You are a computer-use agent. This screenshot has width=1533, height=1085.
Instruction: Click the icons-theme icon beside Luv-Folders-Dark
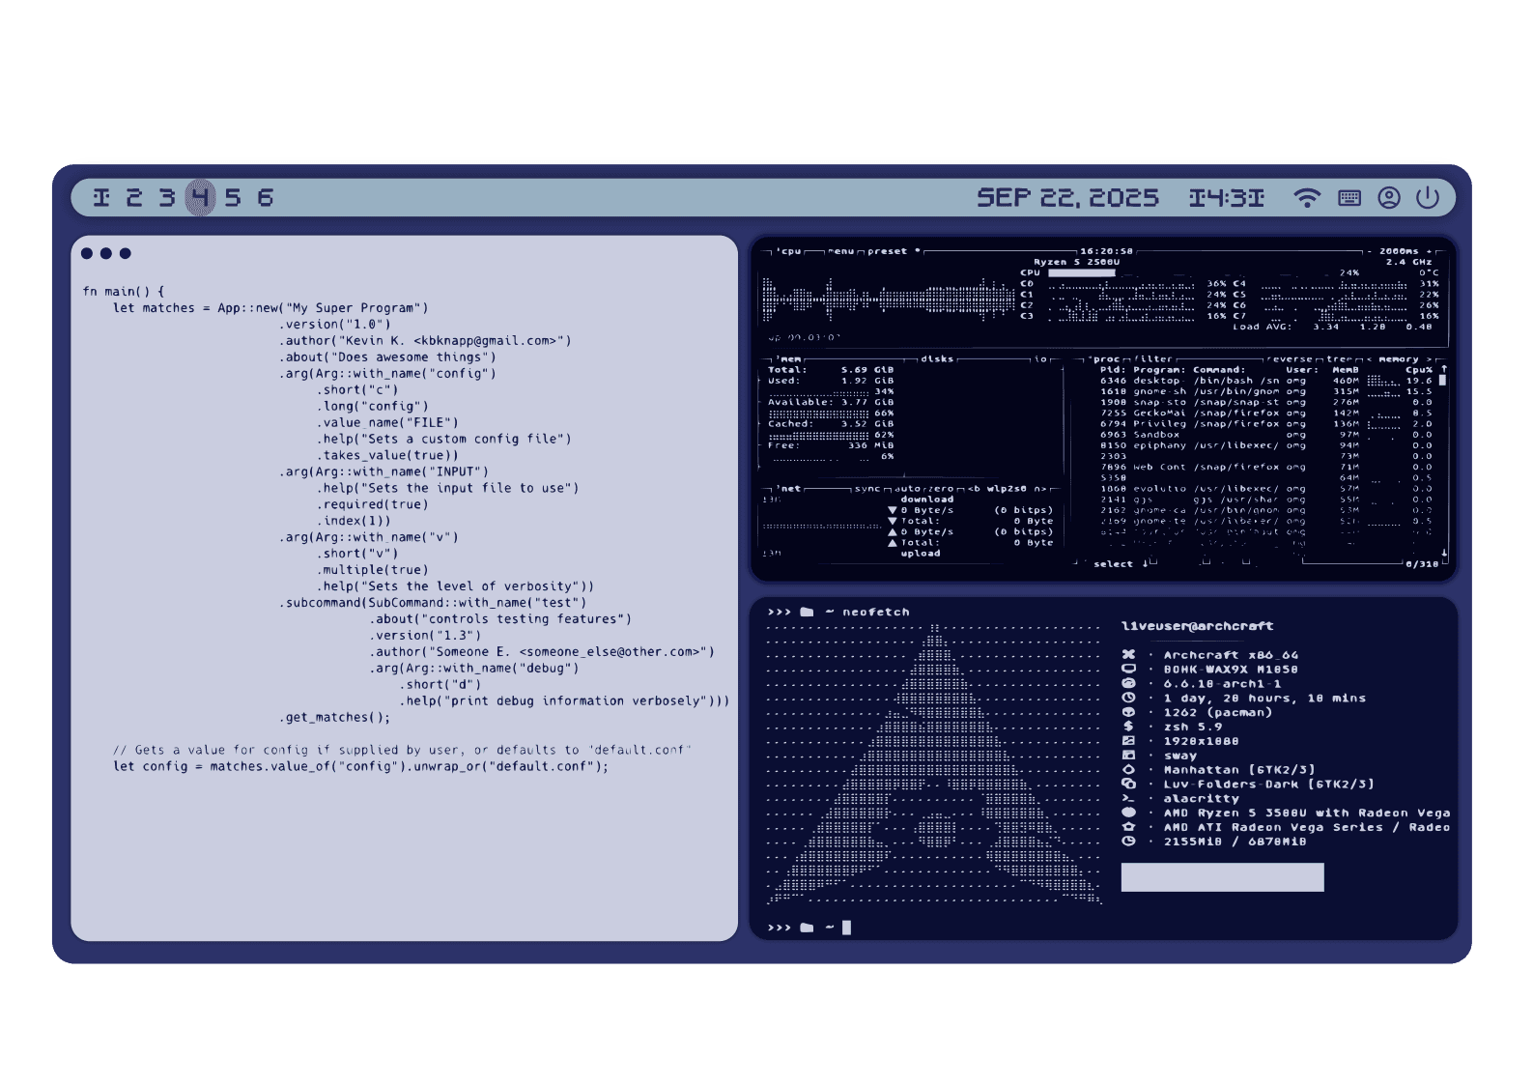click(1128, 784)
